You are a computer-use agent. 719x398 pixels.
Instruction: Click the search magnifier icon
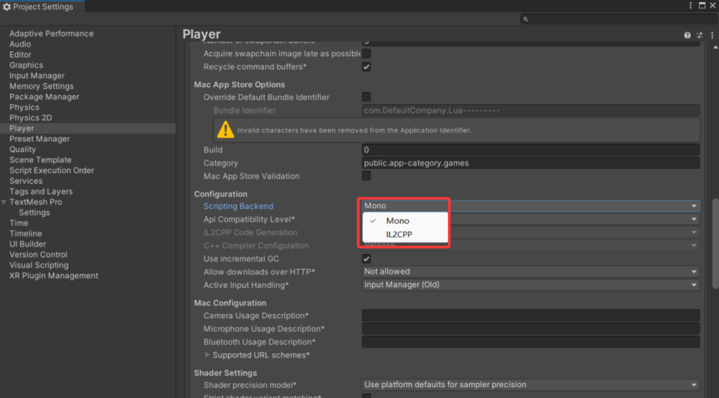[526, 19]
